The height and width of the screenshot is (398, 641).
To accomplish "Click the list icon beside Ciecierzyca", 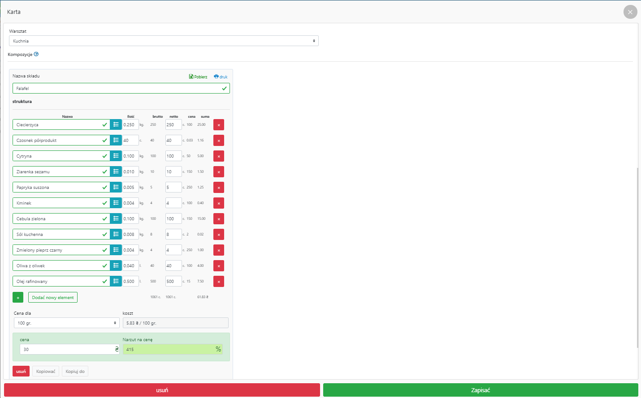I will pos(116,124).
